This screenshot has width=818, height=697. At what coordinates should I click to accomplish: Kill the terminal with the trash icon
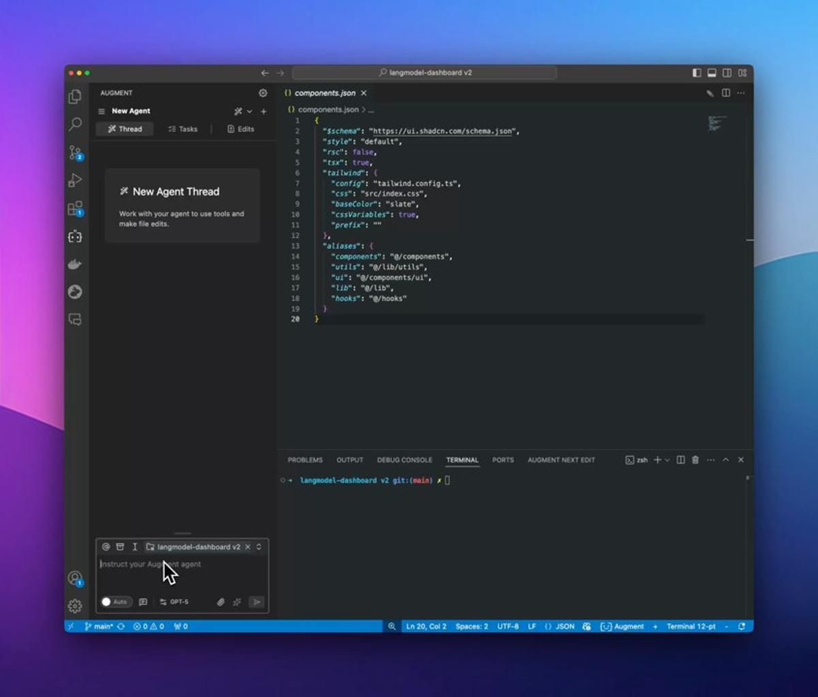click(x=695, y=460)
